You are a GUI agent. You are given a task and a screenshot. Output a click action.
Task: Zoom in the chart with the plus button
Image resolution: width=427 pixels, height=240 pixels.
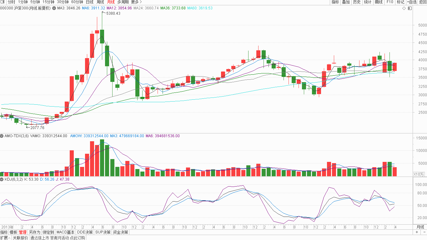(417, 232)
